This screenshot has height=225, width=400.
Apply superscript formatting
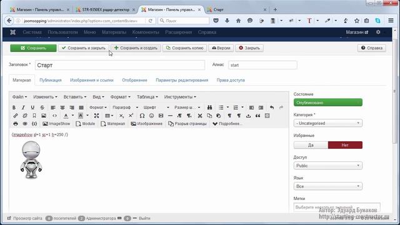131,116
